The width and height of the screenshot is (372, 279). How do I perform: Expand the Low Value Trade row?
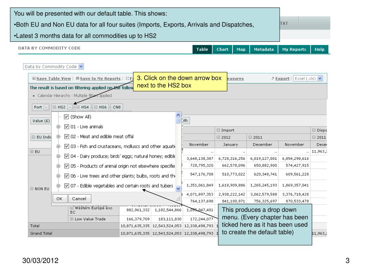[x=72, y=219]
